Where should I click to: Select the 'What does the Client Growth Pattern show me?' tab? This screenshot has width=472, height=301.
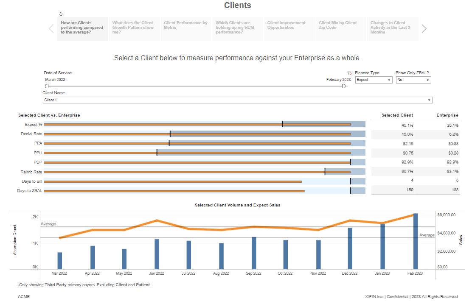[134, 28]
